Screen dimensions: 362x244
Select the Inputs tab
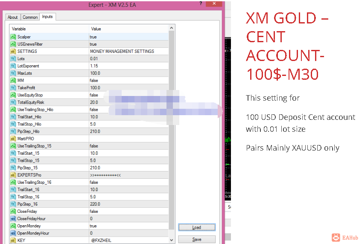click(x=47, y=17)
